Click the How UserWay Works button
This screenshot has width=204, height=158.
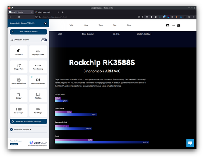[x=29, y=32]
